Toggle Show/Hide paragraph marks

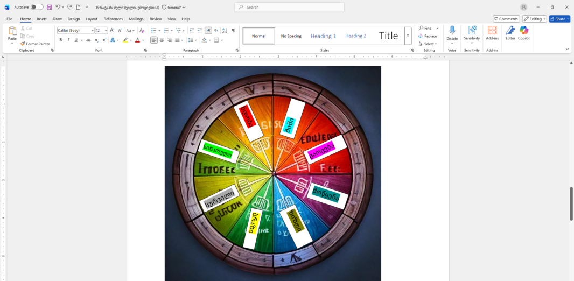(x=233, y=31)
